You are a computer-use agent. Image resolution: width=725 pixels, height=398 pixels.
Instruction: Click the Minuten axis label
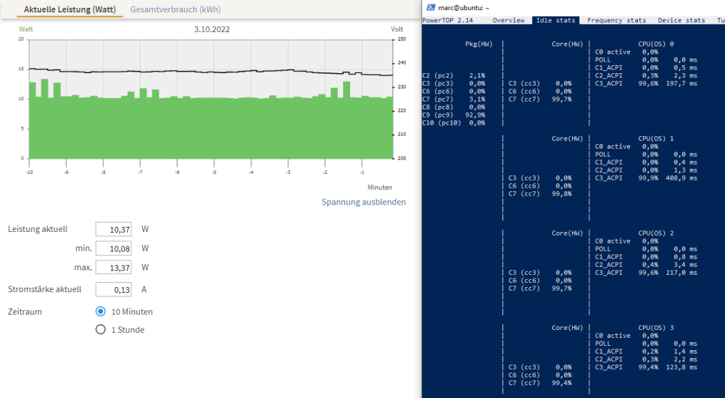tap(380, 187)
